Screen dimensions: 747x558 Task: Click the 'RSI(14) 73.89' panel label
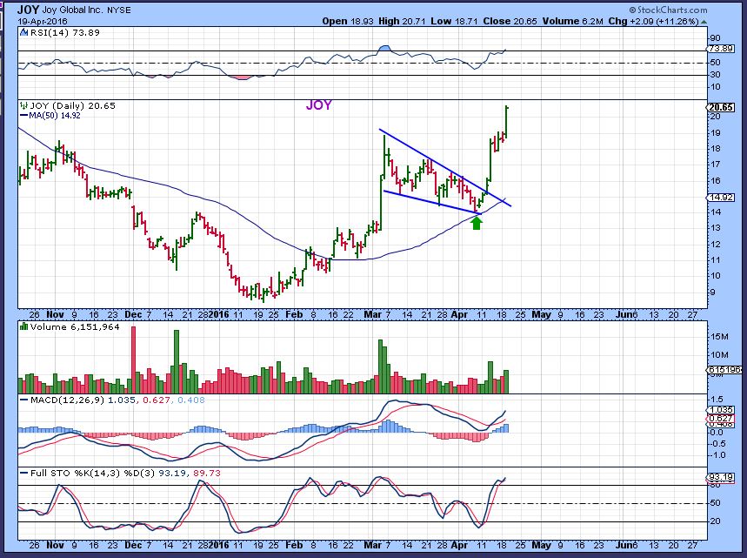[x=65, y=32]
